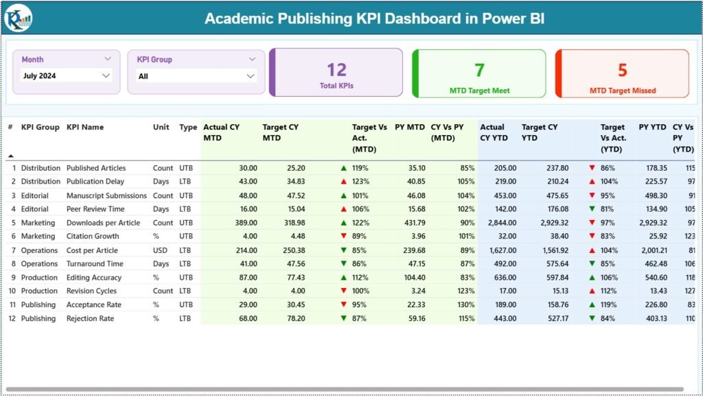The image size is (703, 397).
Task: Click the green triangle beside Editing Accuracy 112%
Action: point(345,277)
